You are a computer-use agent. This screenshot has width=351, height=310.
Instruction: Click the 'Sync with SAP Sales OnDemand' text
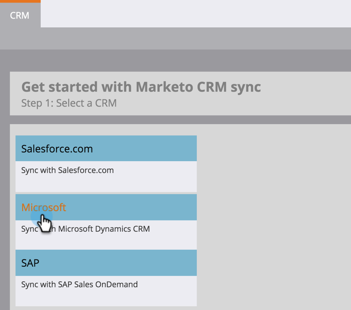(79, 284)
